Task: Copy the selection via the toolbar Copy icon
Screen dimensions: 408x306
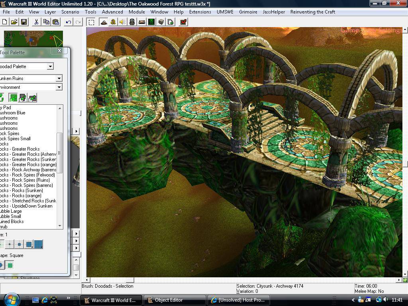Action: pyautogui.click(x=46, y=22)
